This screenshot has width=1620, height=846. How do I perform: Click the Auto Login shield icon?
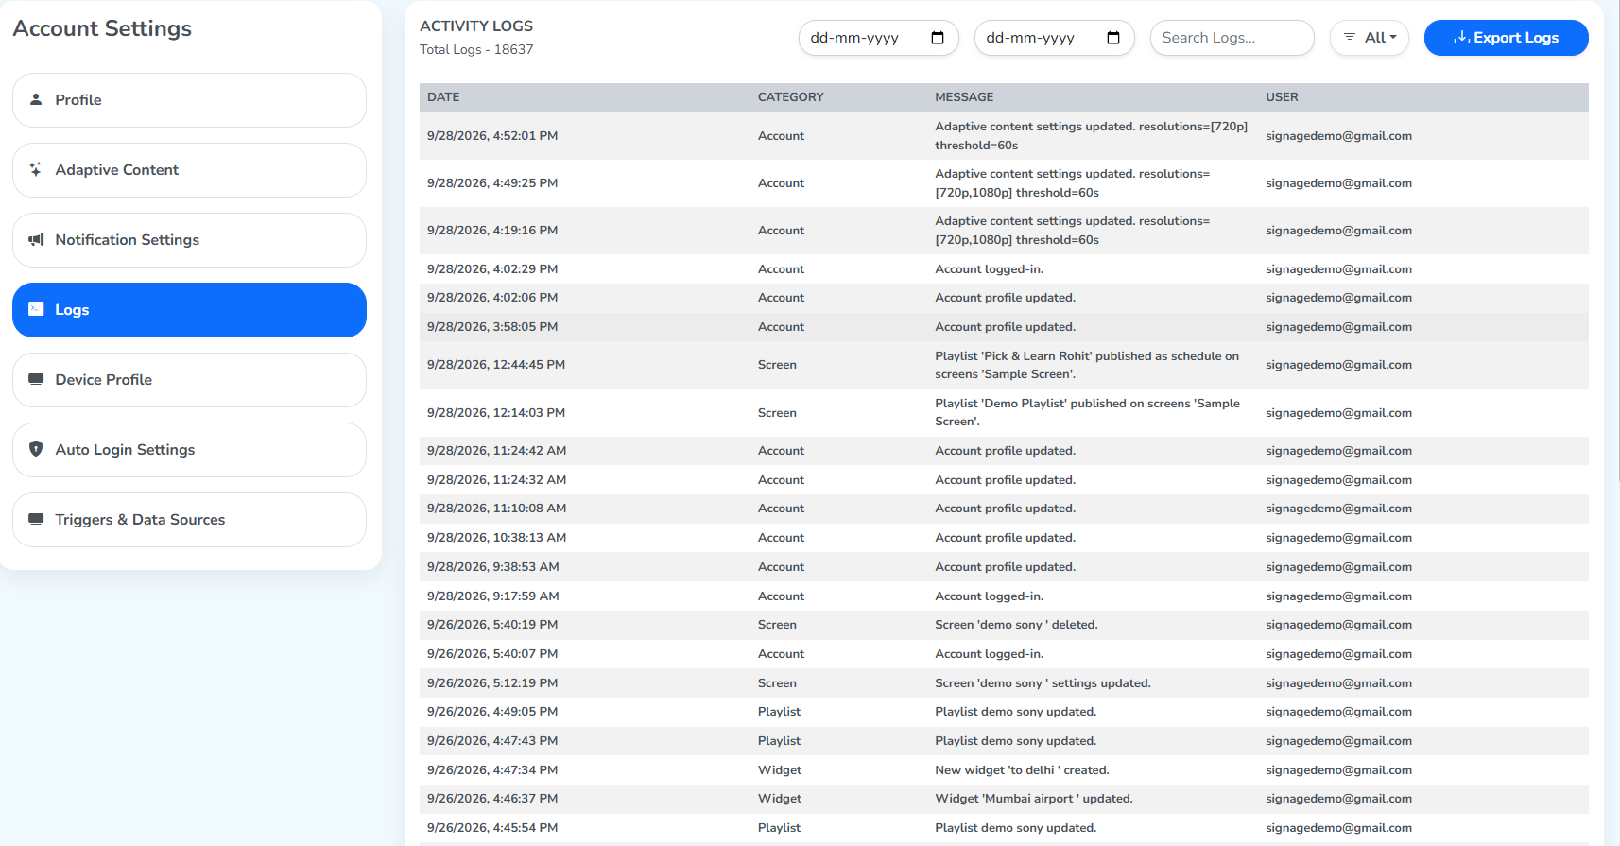[x=36, y=449]
